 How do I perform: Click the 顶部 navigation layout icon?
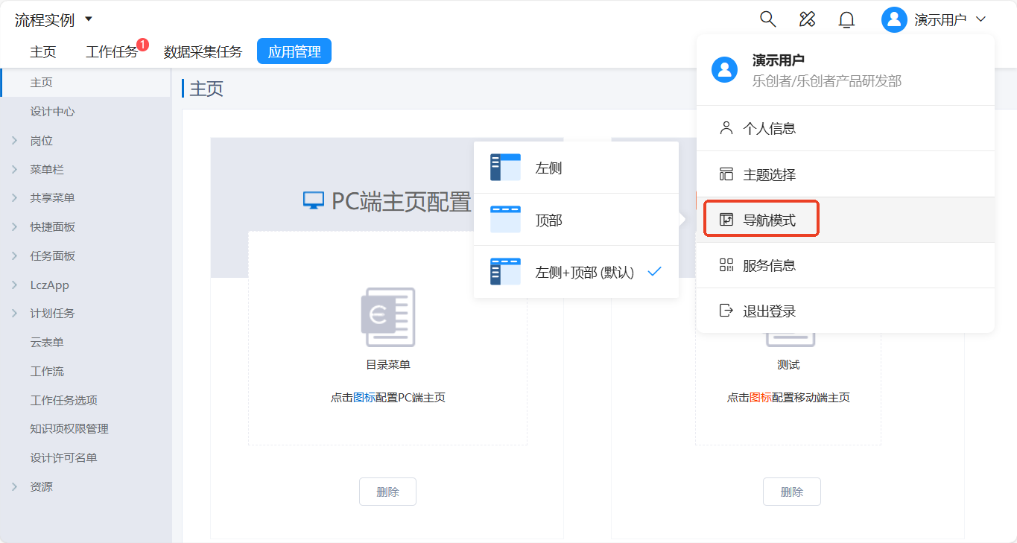(x=505, y=220)
